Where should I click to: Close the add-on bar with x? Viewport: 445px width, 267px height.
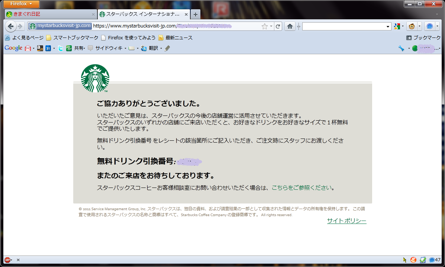pos(18,260)
